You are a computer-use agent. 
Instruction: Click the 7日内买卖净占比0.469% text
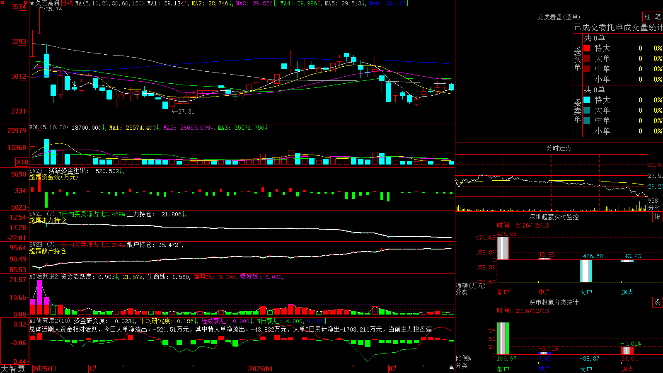click(x=91, y=214)
